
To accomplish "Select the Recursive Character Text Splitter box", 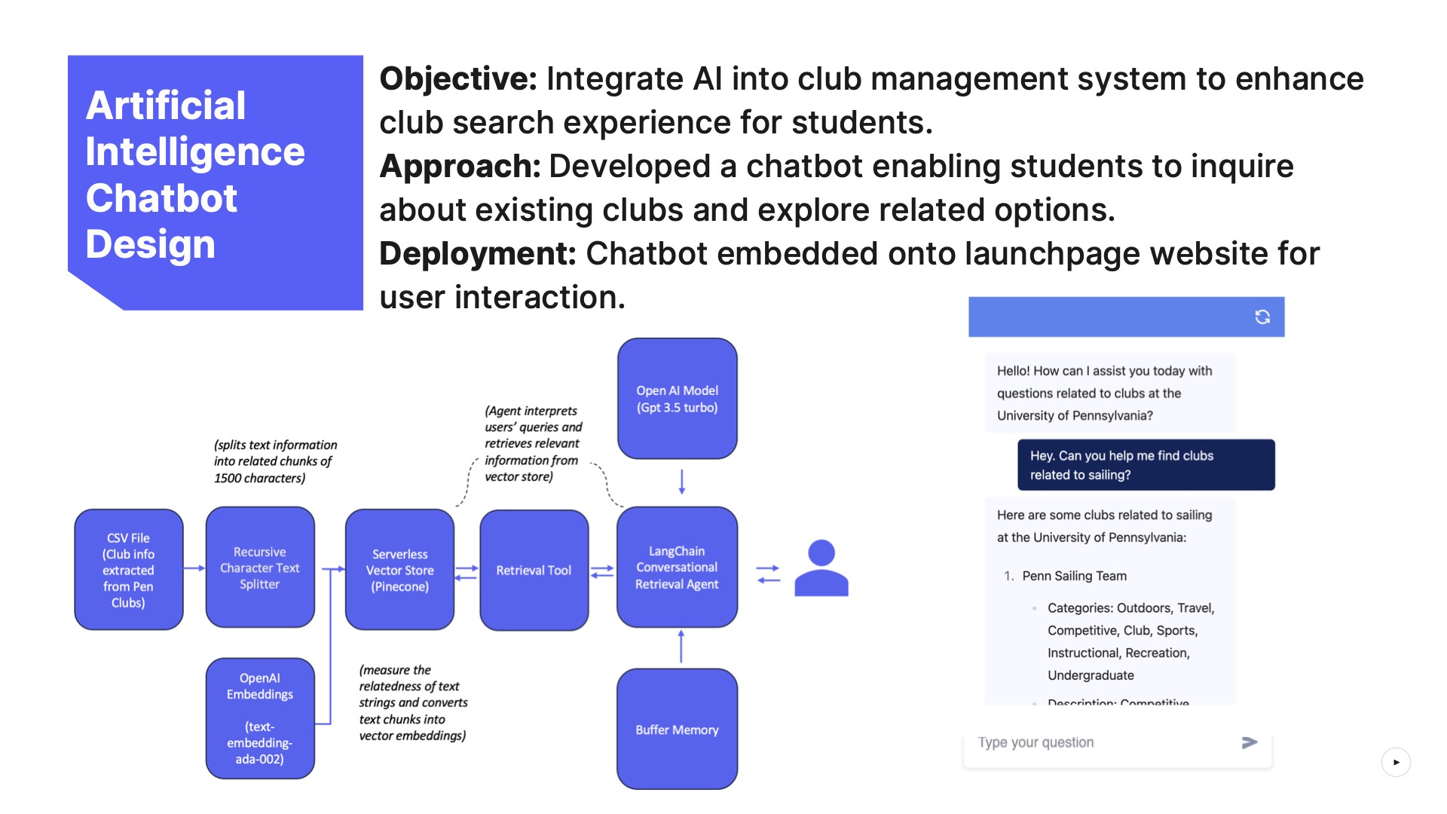I will click(x=260, y=568).
